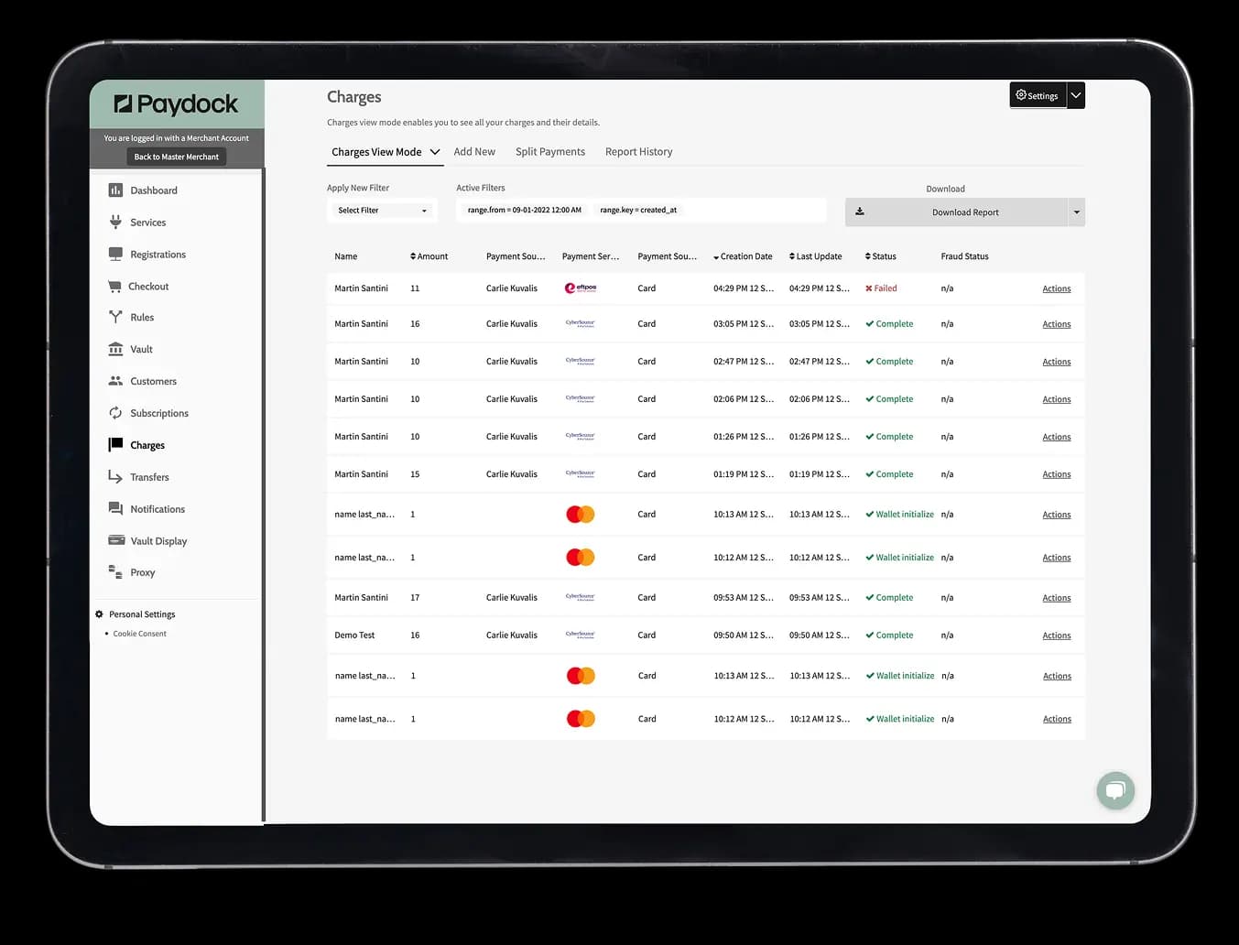Click the red X Failed status icon
Screen dimensions: 1239x945
coord(869,288)
